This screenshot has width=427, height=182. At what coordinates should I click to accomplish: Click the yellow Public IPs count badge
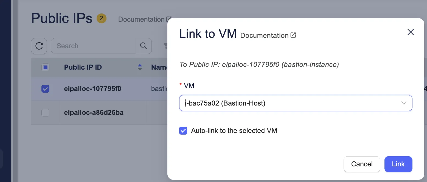point(101,19)
